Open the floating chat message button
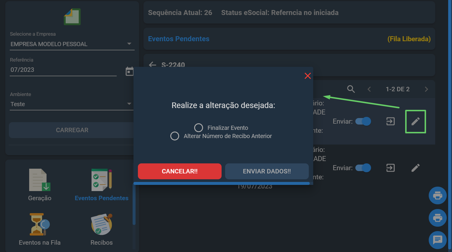The height and width of the screenshot is (252, 452). tap(438, 240)
